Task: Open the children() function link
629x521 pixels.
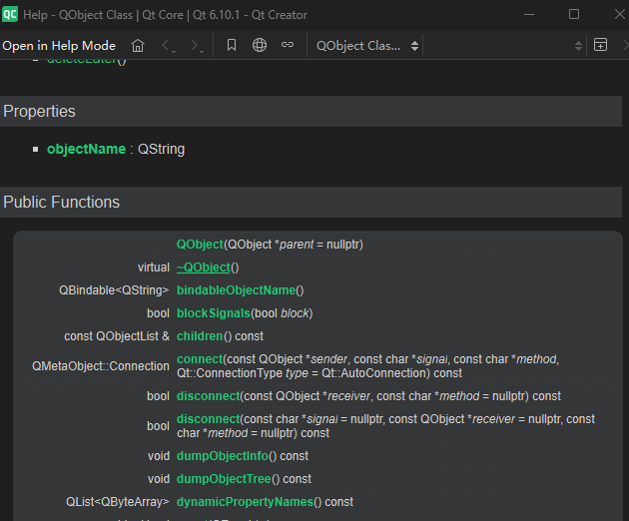Action: click(x=200, y=336)
